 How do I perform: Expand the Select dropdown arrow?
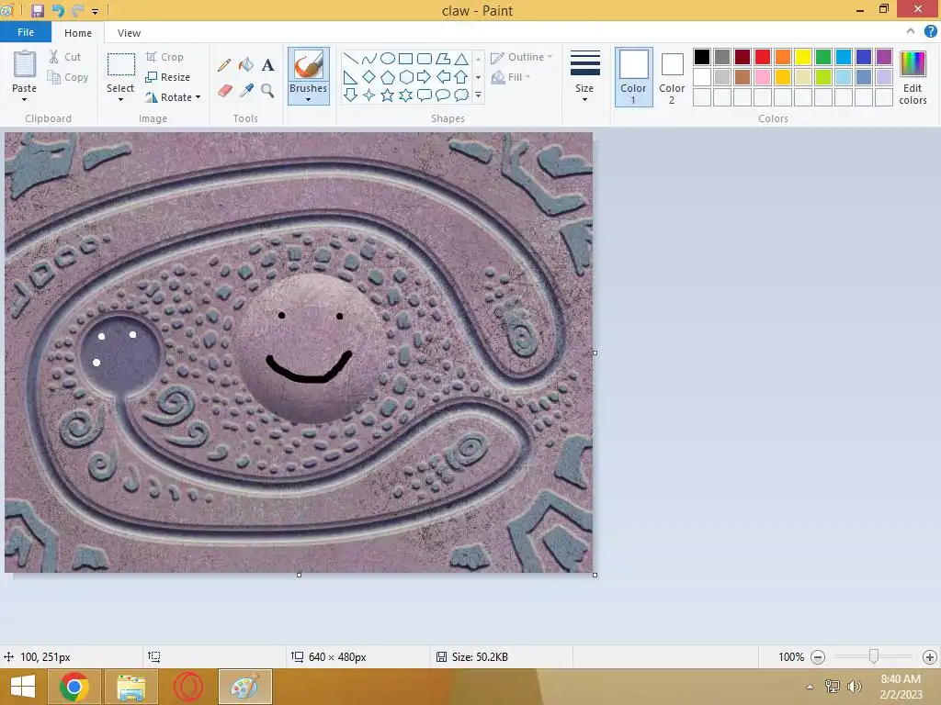[x=120, y=99]
